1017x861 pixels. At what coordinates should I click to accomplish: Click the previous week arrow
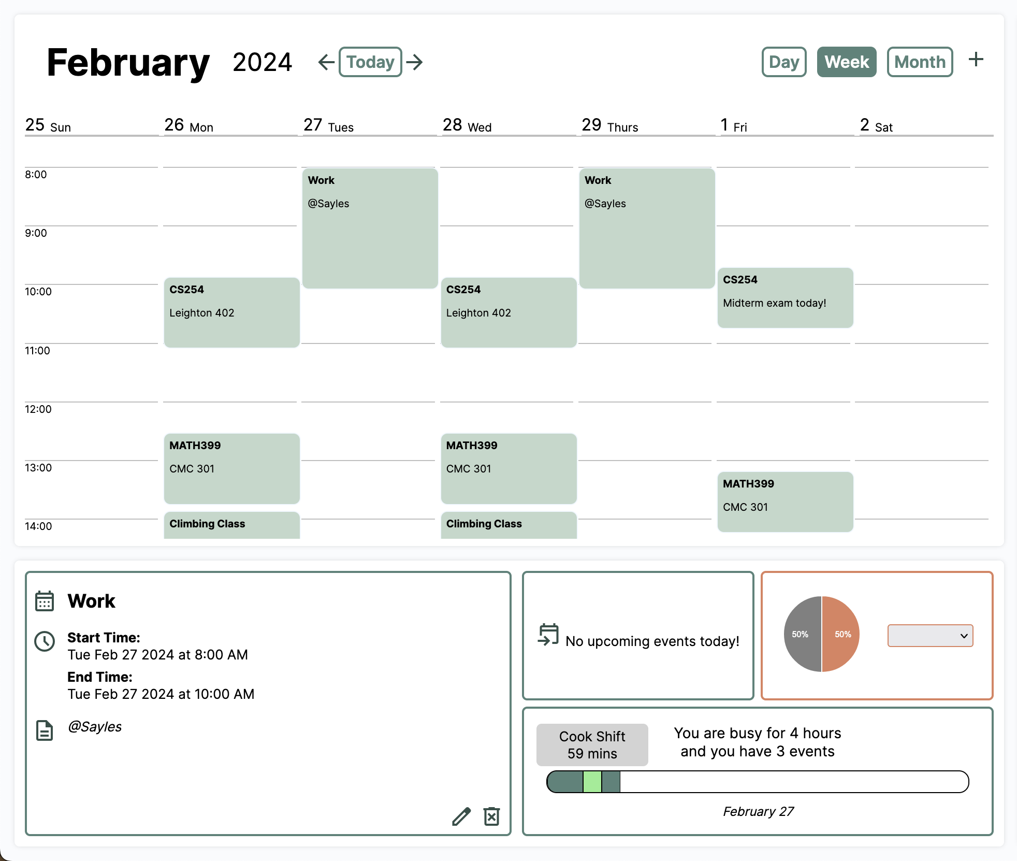326,62
